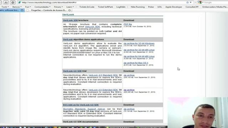Open the VeriLook 4.0 Extended SDK link
The width and height of the screenshot is (228, 128).
coord(103,90)
